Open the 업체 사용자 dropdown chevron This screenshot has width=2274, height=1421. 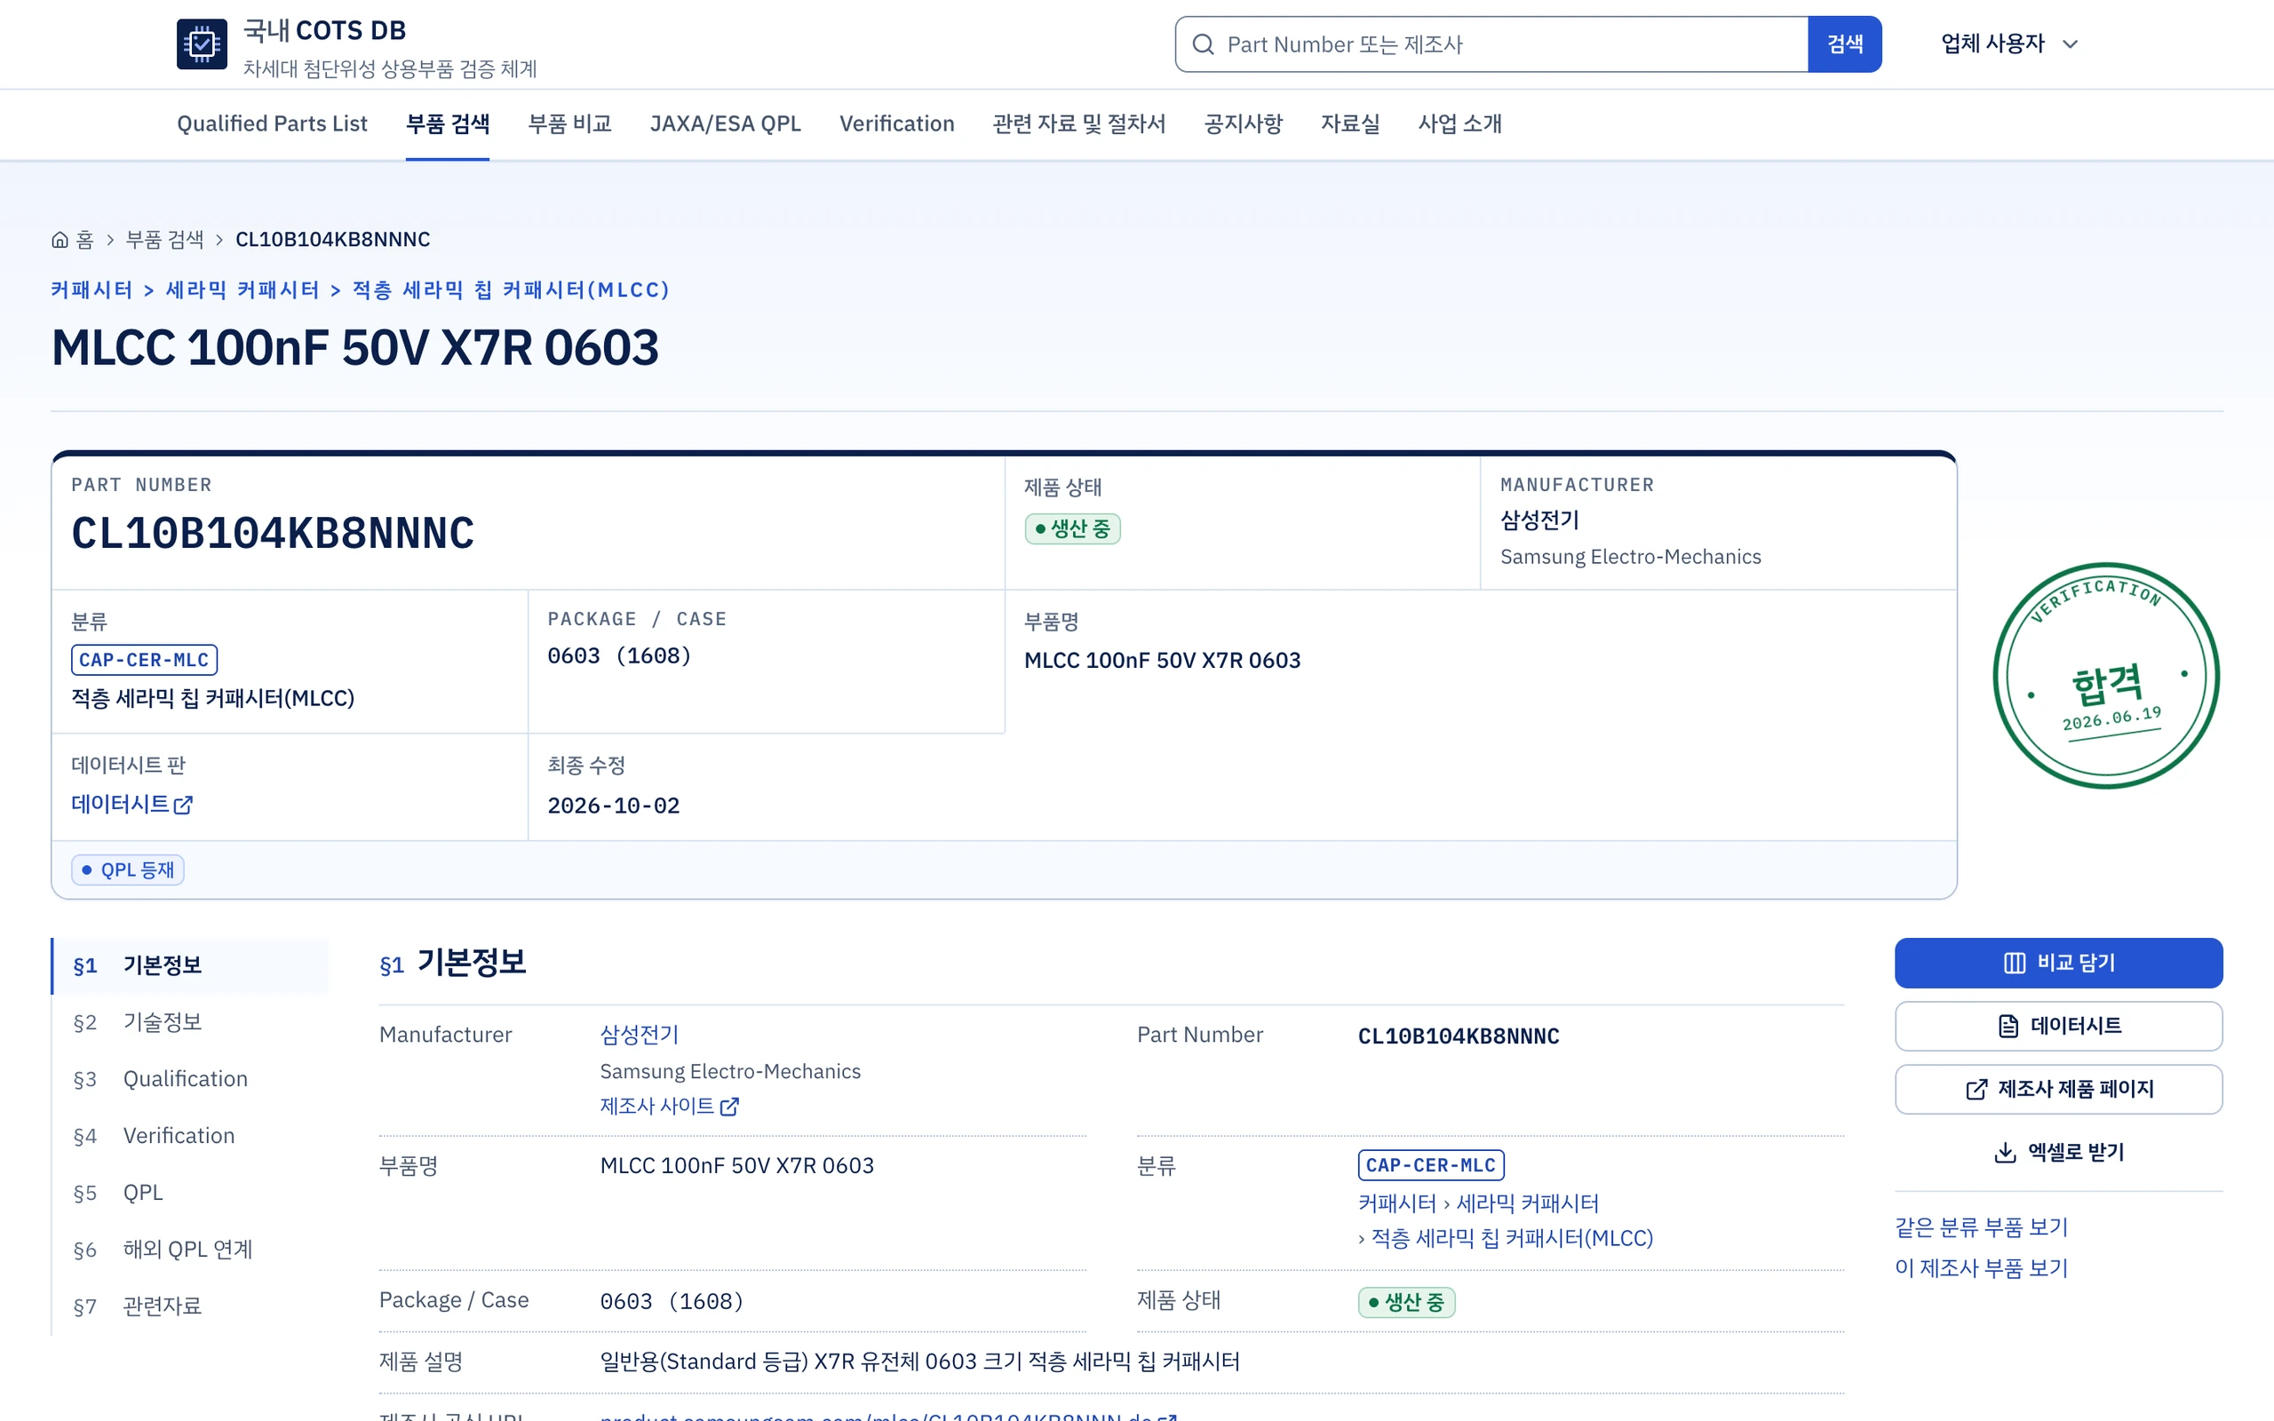point(2070,44)
